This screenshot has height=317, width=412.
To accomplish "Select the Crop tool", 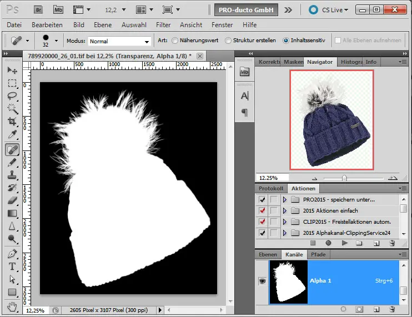I will click(12, 122).
